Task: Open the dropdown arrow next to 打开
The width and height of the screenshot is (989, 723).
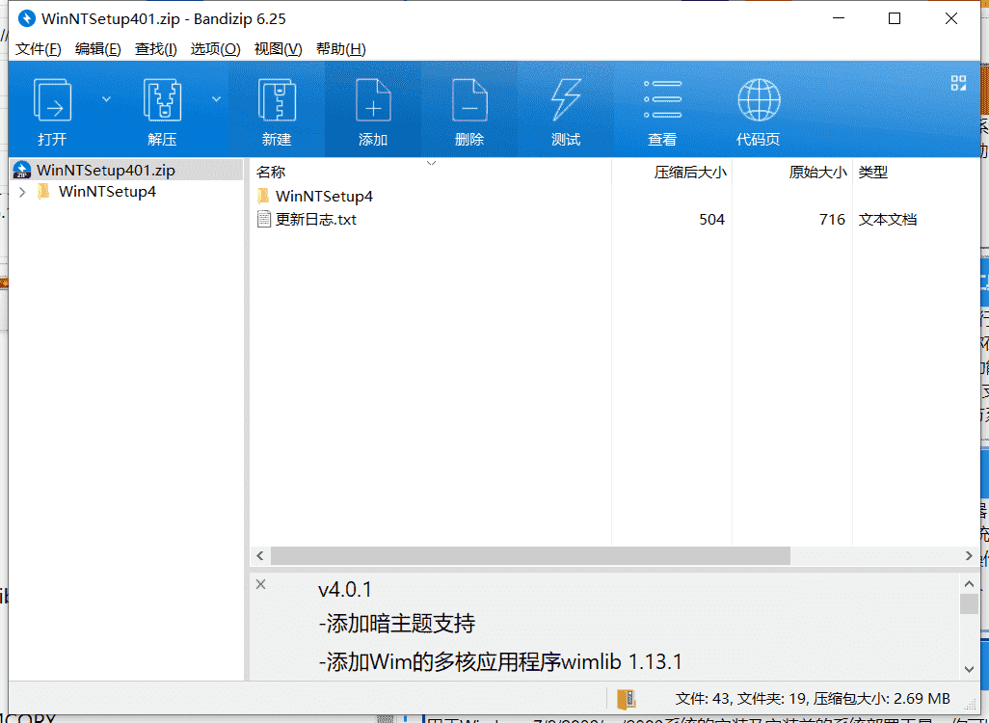Action: pos(107,99)
